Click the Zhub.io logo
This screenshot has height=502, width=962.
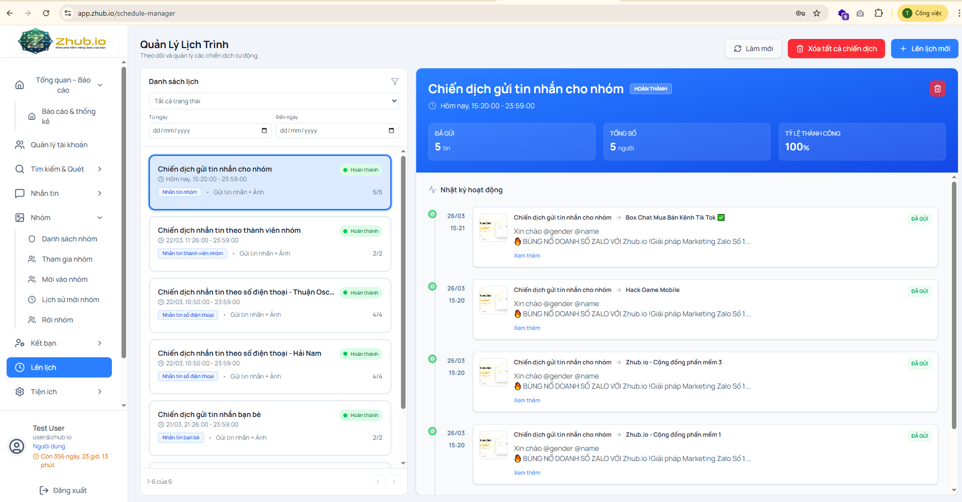pyautogui.click(x=62, y=41)
